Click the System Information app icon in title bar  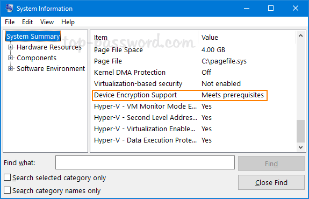coord(9,8)
